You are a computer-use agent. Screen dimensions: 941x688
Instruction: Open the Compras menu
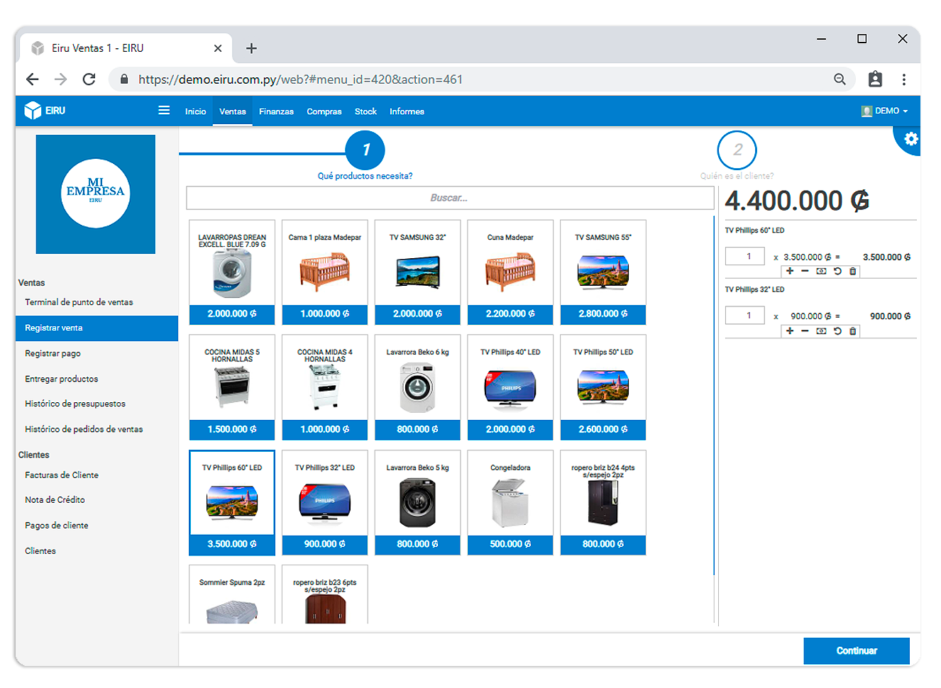point(324,111)
